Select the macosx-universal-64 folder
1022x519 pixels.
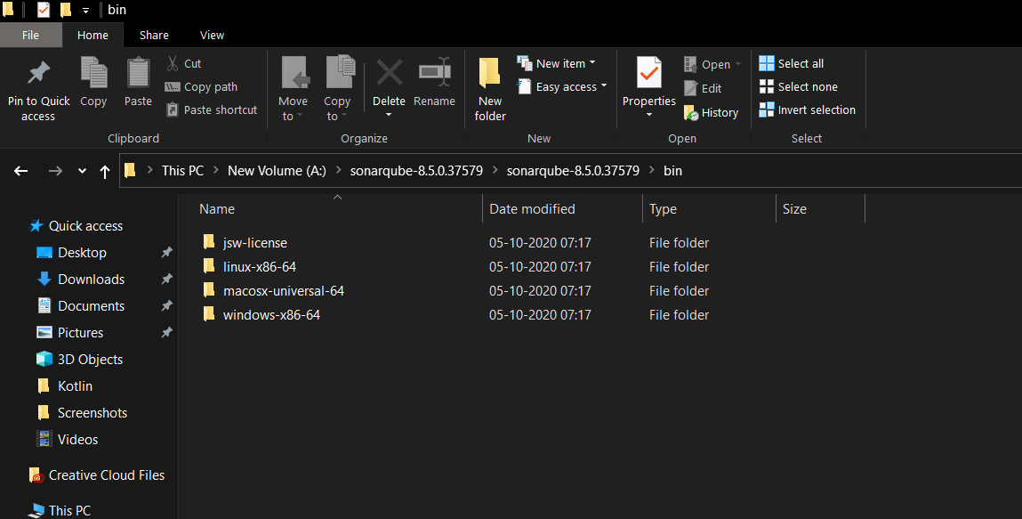pos(273,291)
